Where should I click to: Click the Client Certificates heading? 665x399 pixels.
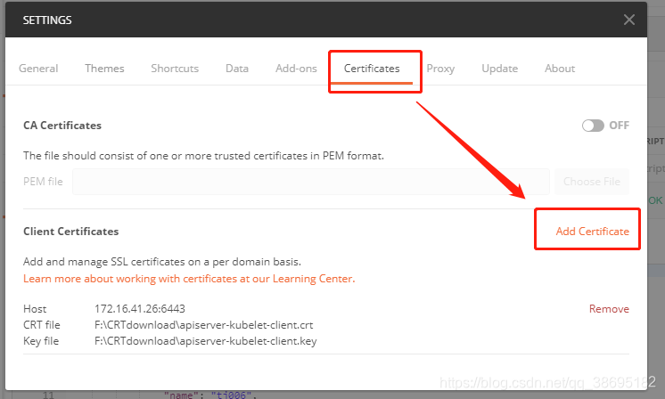(70, 232)
